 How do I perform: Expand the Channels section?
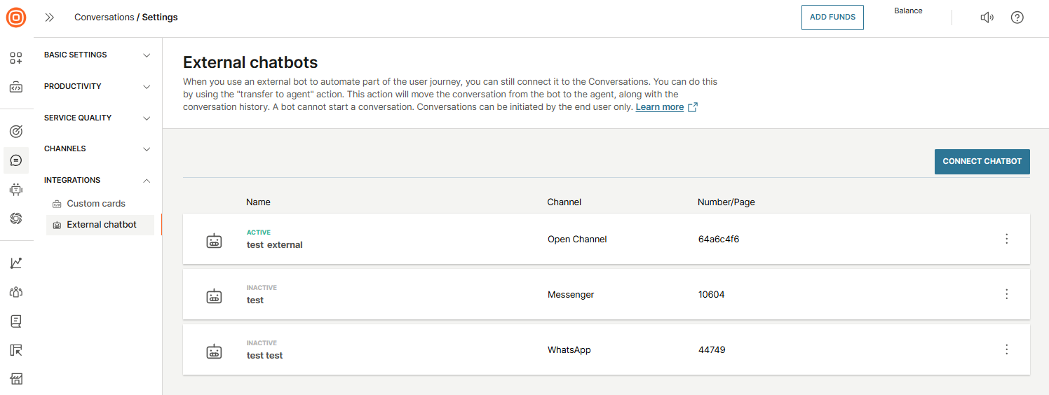click(x=97, y=148)
